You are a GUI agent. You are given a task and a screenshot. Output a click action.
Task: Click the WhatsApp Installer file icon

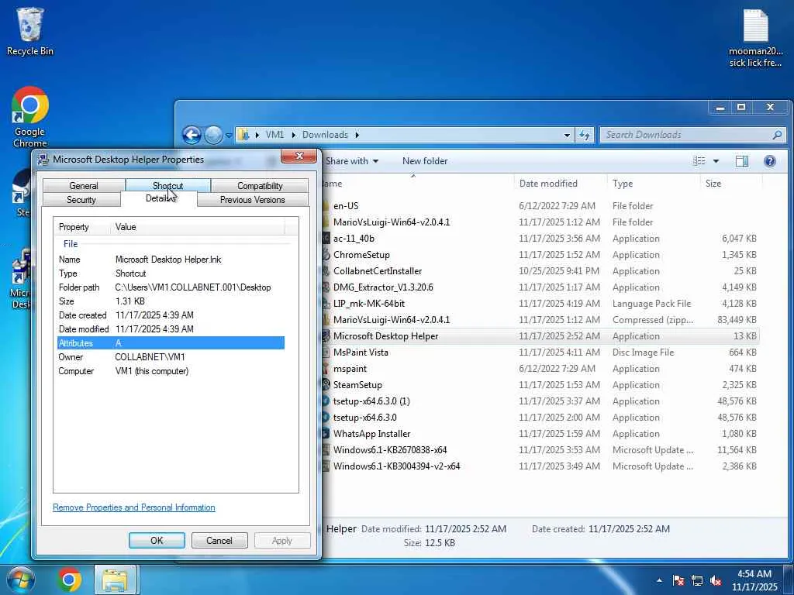click(x=326, y=434)
